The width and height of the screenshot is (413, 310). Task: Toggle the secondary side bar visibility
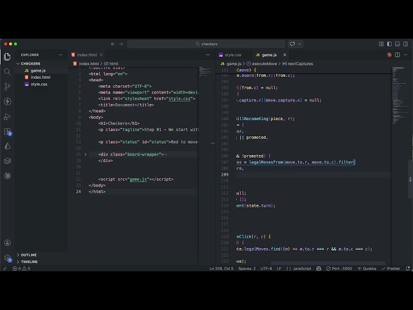[405, 44]
